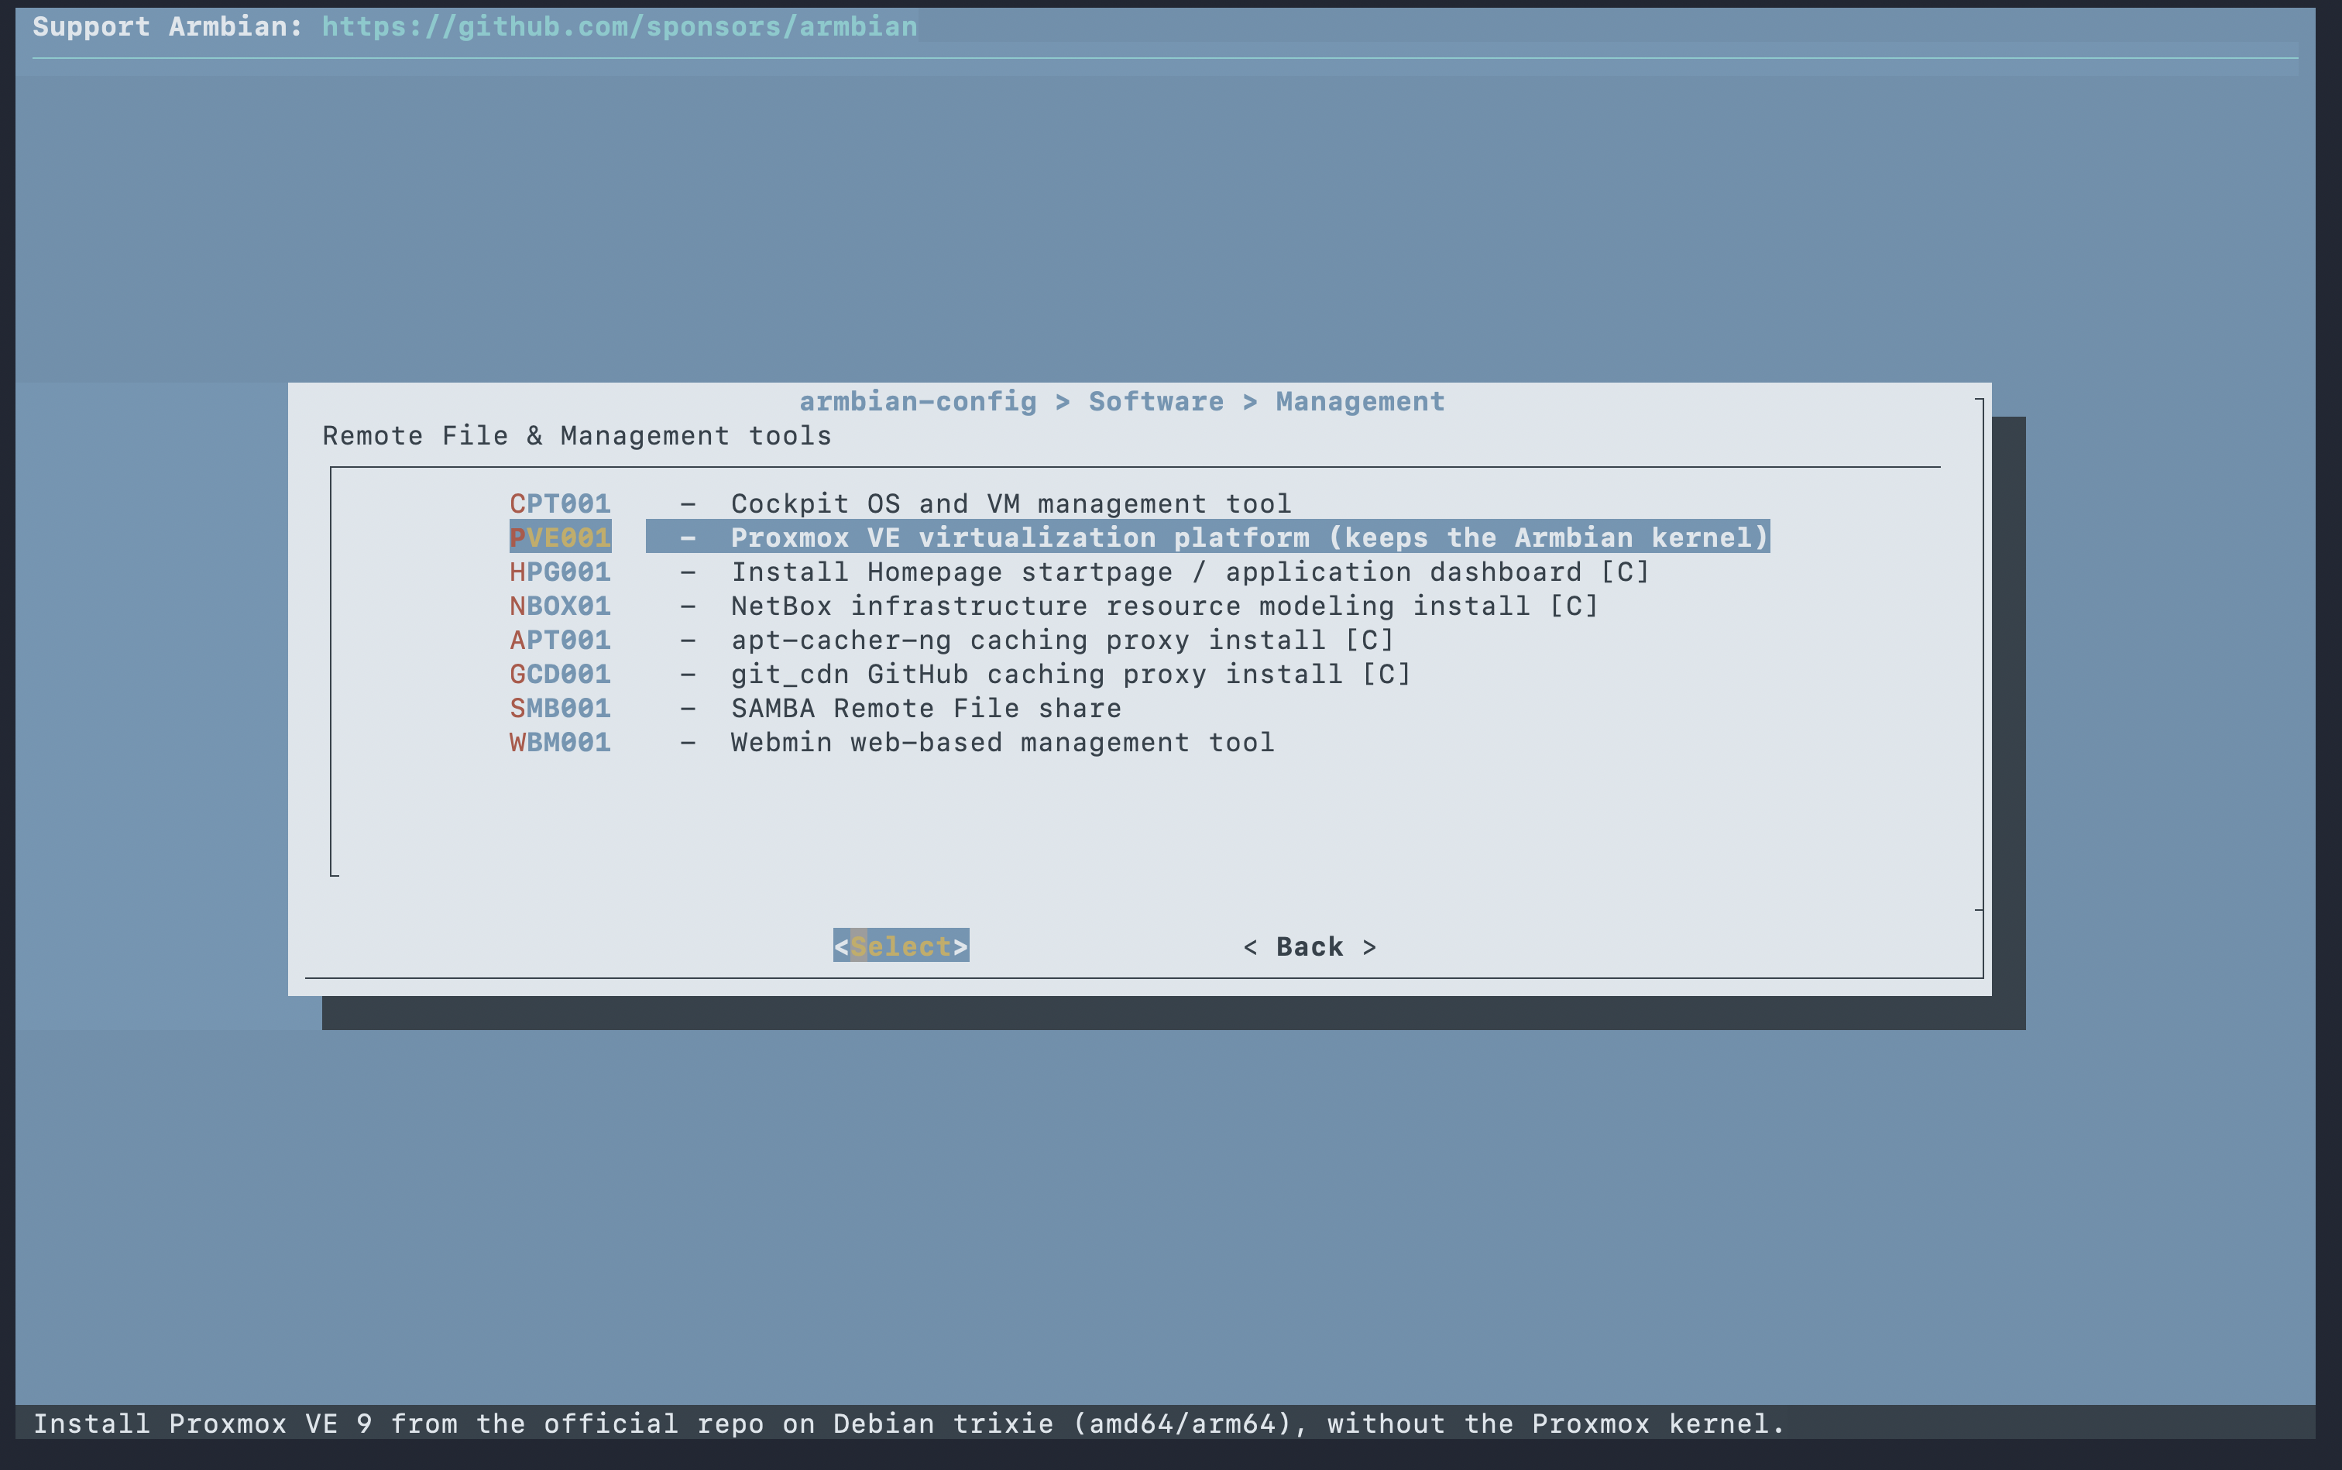Pick the WBM001 Webmin management tool
Viewport: 2342px width, 1470px height.
coord(891,742)
